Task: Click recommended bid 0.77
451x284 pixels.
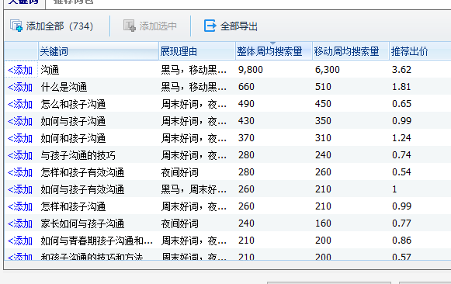Action: click(401, 223)
